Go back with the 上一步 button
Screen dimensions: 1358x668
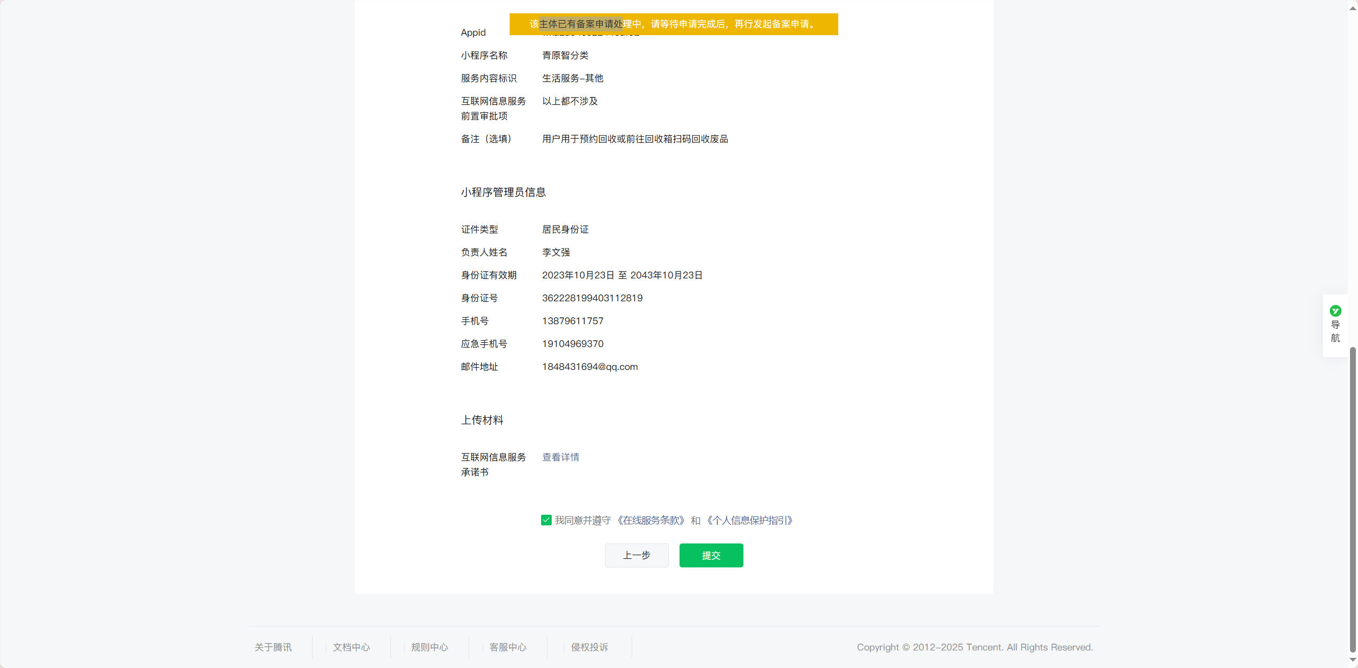point(636,555)
